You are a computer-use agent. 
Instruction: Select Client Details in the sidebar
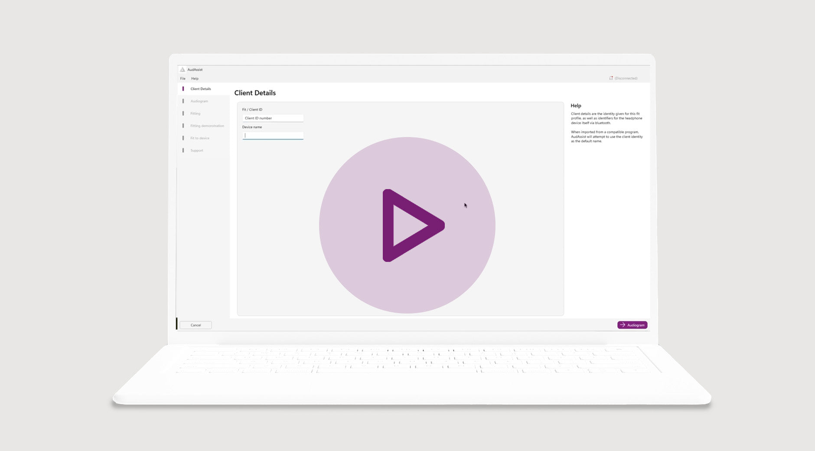pyautogui.click(x=201, y=89)
